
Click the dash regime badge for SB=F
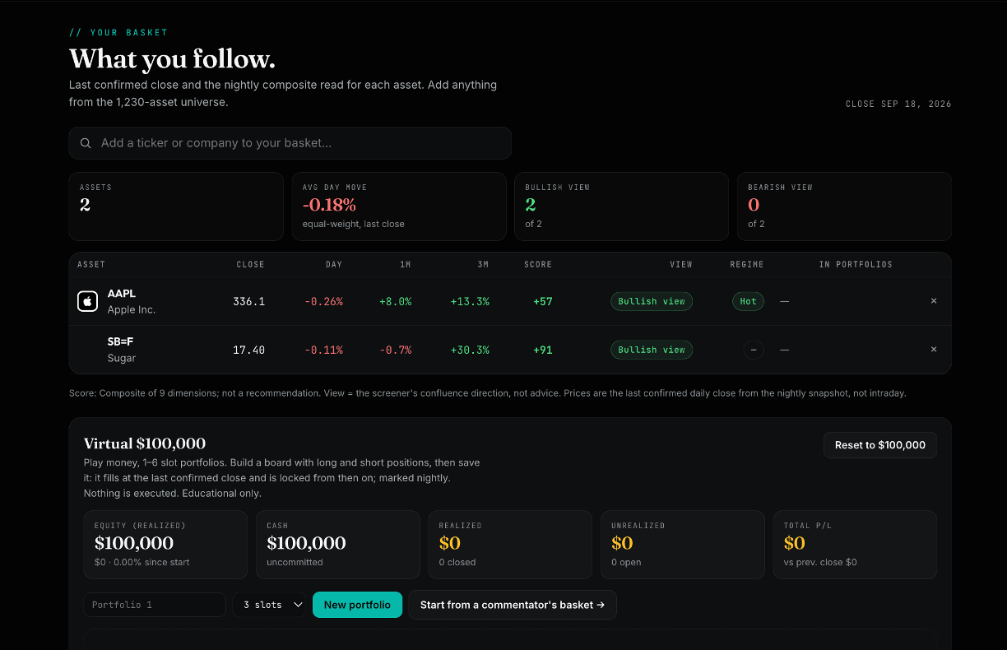point(754,350)
